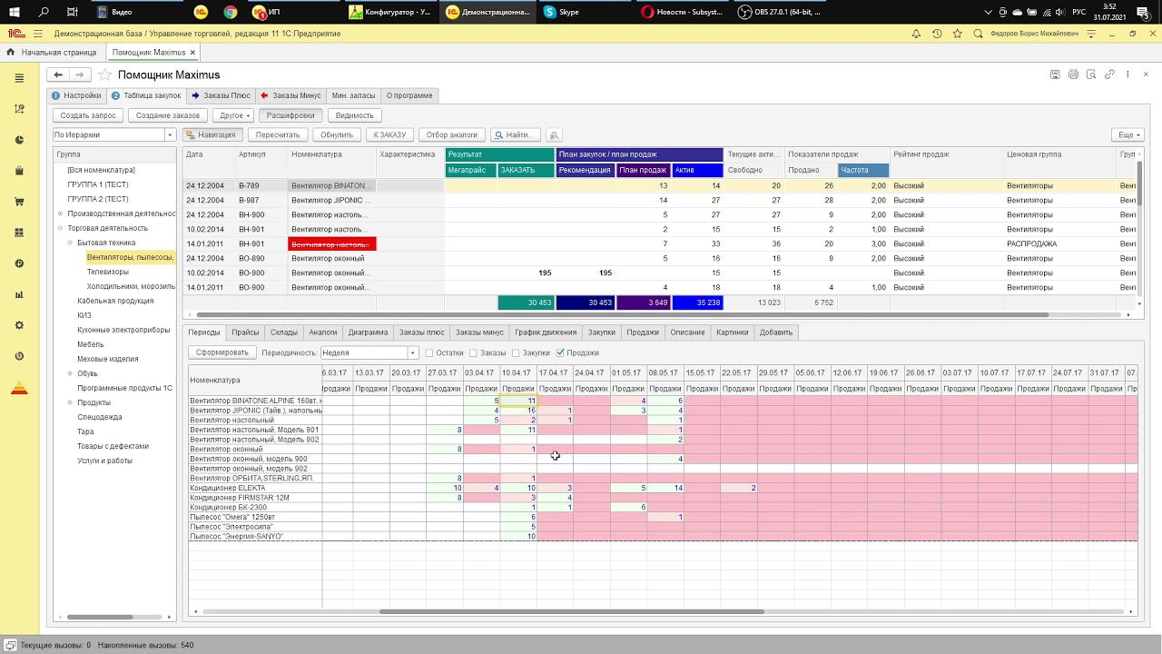This screenshot has height=654, width=1162.
Task: Expand the Обувь tree node
Action: (x=70, y=373)
